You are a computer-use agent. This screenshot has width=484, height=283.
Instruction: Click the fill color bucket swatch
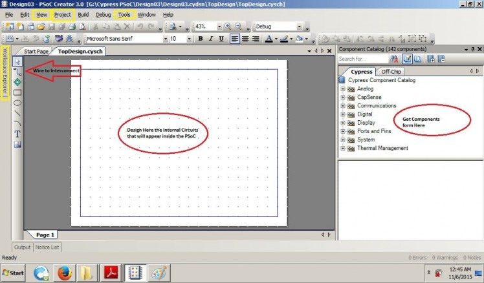[299, 39]
